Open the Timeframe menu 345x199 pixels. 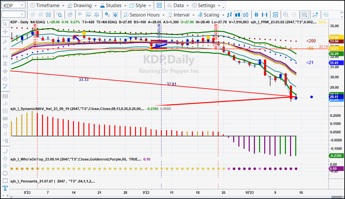pyautogui.click(x=47, y=5)
